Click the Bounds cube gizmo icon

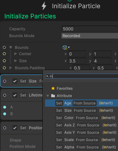(x=65, y=47)
